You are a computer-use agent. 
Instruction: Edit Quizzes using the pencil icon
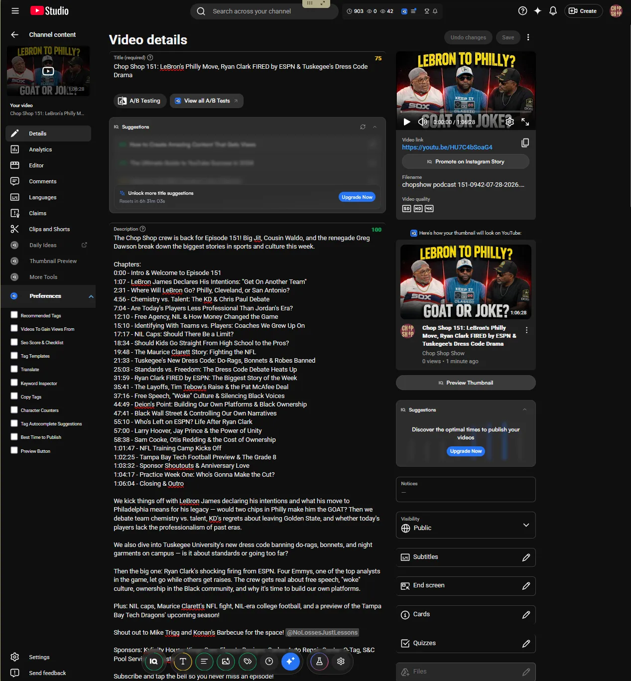pyautogui.click(x=526, y=644)
